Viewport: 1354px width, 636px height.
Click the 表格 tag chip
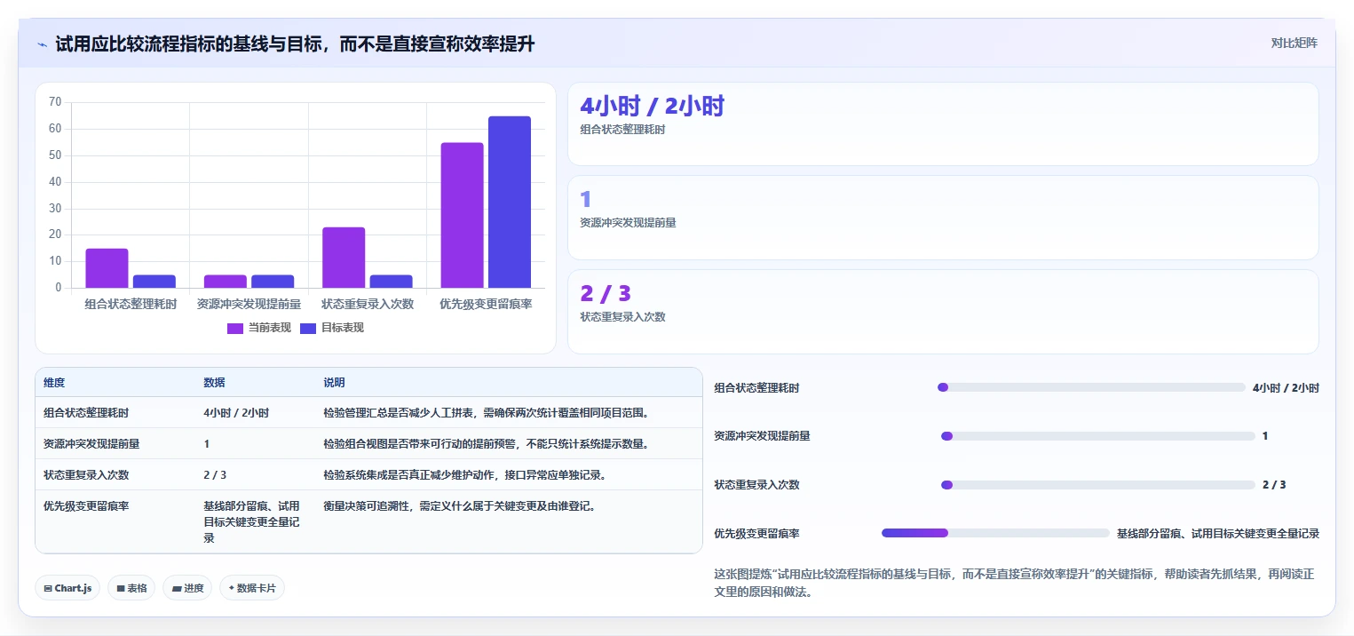(131, 588)
